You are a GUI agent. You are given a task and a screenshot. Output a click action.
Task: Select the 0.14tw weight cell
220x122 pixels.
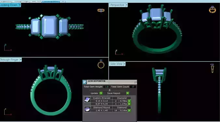pos(123,111)
